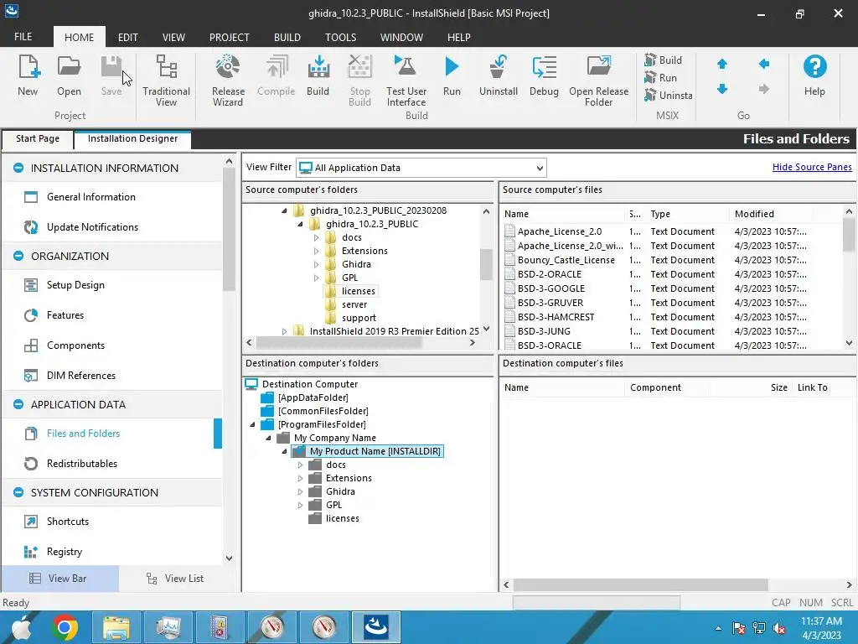Open the Components view
Image resolution: width=858 pixels, height=644 pixels.
75,345
